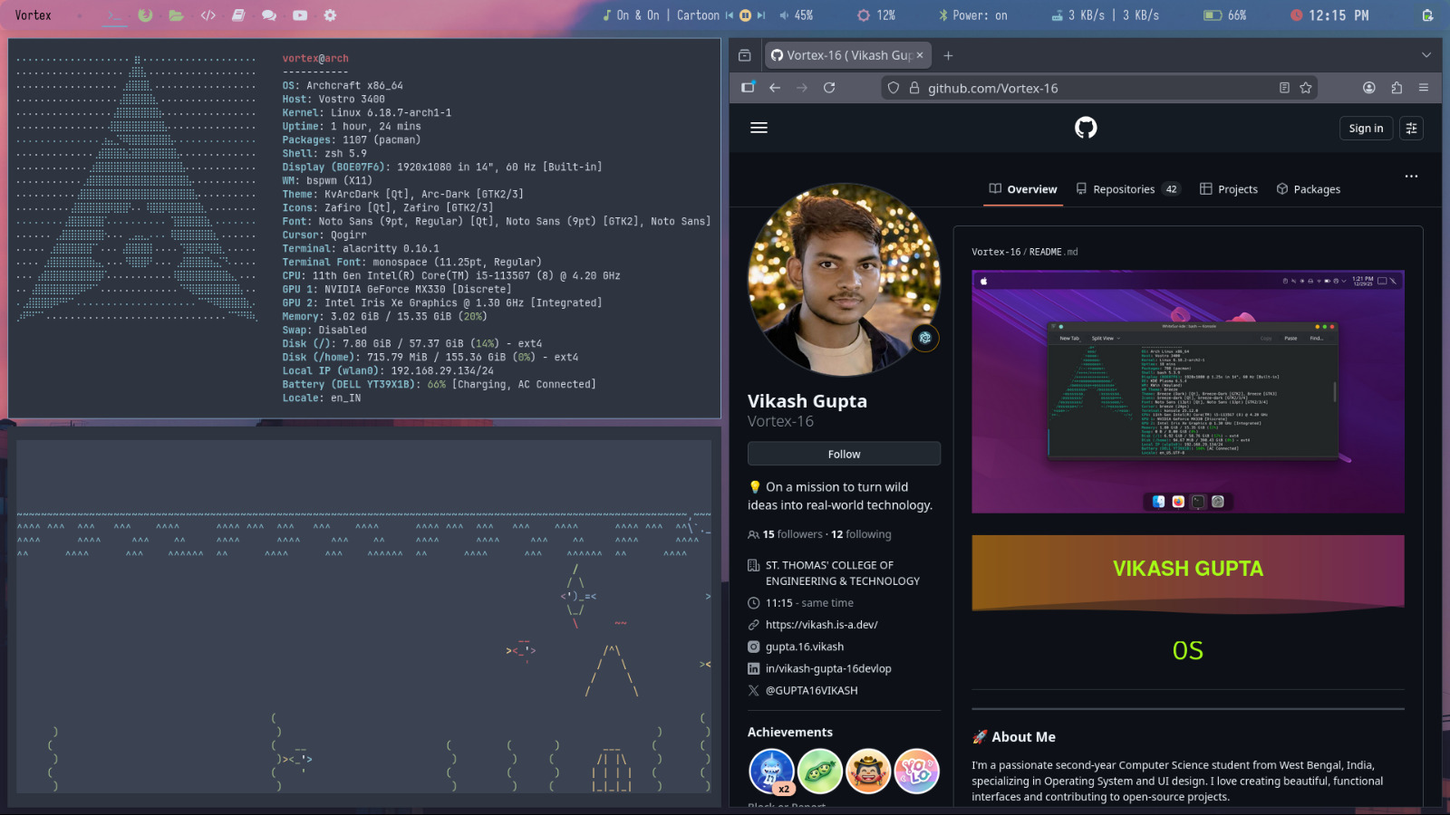Open the Vortex-16 README repository link

[996, 252]
